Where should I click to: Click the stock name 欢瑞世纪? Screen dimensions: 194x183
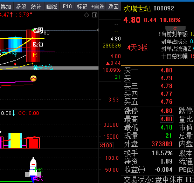(x=137, y=8)
